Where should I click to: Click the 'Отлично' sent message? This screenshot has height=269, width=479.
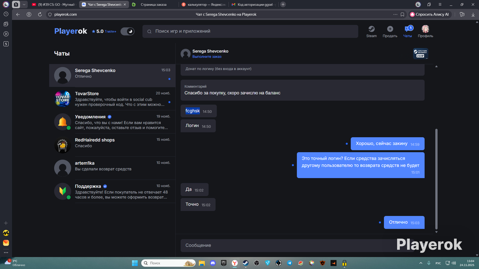coord(404,222)
